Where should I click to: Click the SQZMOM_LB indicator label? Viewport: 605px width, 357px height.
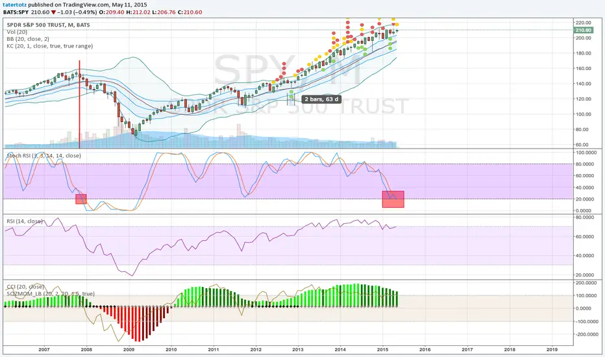[51, 293]
